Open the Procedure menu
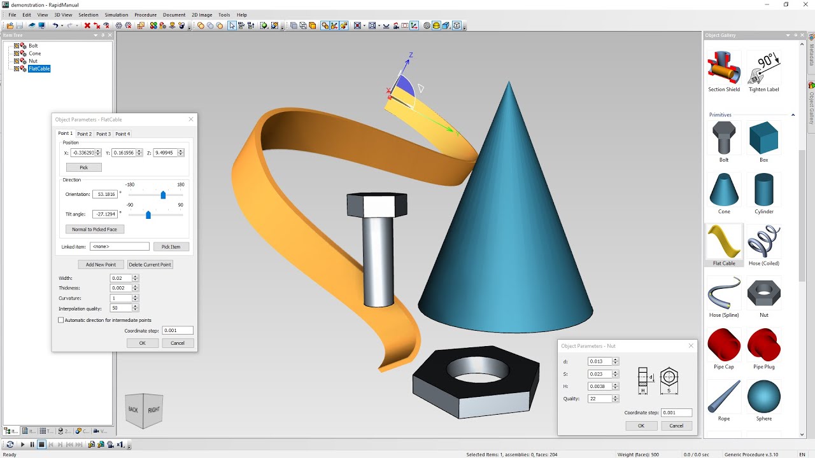The height and width of the screenshot is (458, 815). (x=145, y=15)
